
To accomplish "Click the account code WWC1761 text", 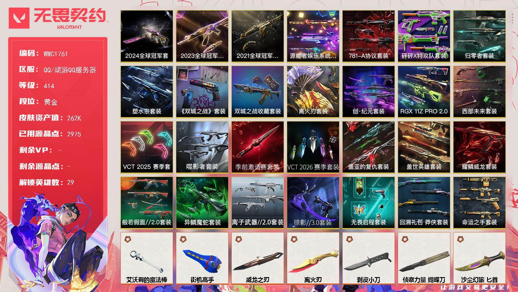I will tap(55, 54).
